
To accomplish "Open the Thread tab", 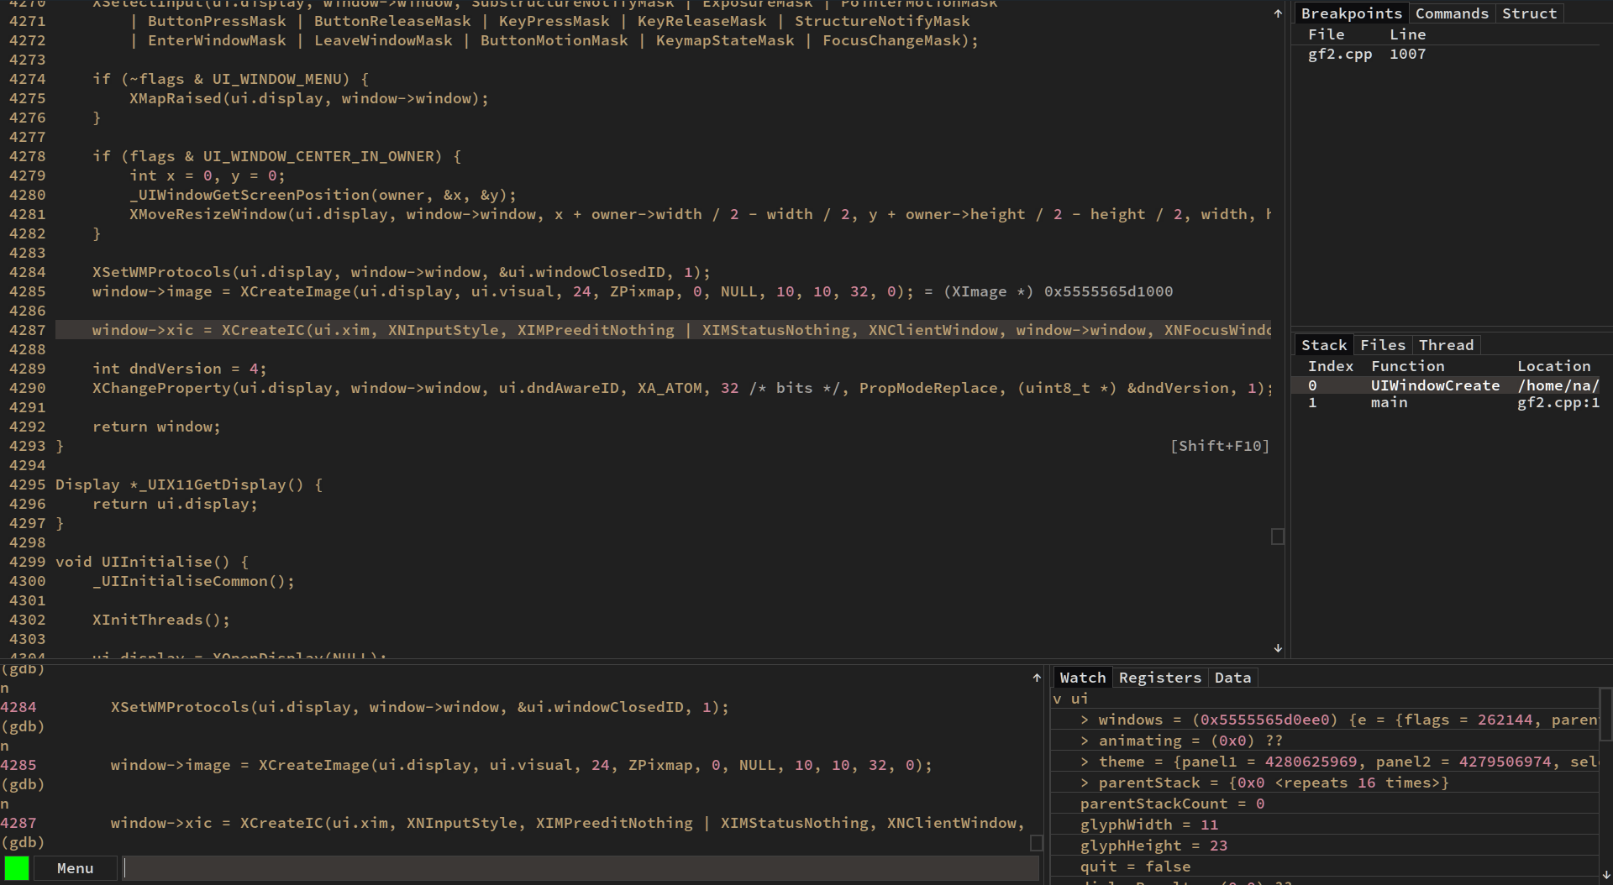I will coord(1446,345).
